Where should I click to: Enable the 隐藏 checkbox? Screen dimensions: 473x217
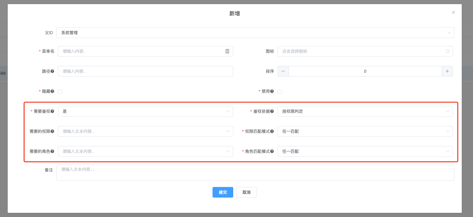pos(60,92)
